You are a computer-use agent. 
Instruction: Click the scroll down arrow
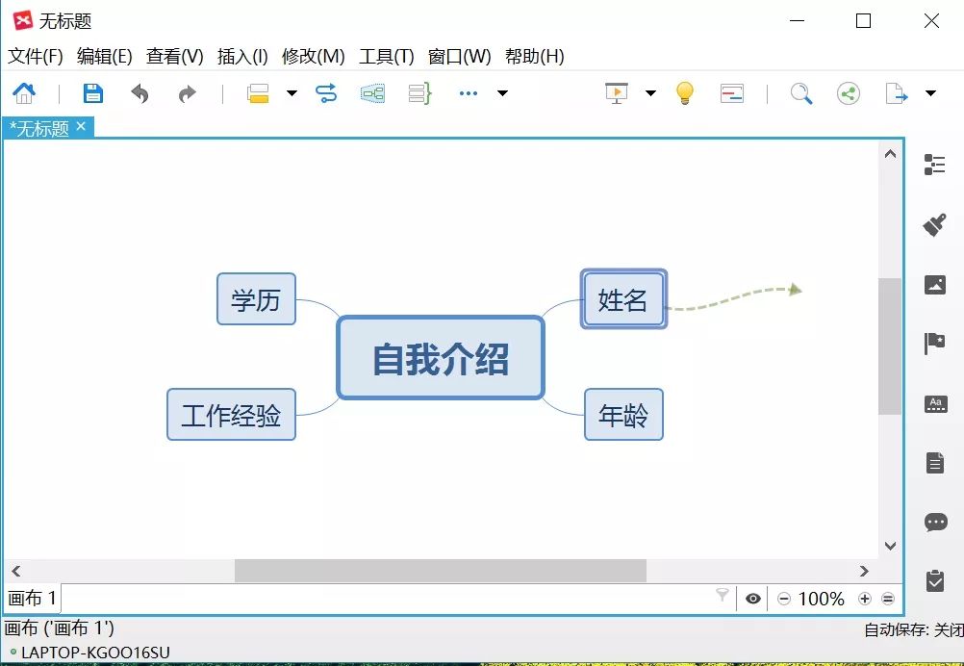coord(890,546)
